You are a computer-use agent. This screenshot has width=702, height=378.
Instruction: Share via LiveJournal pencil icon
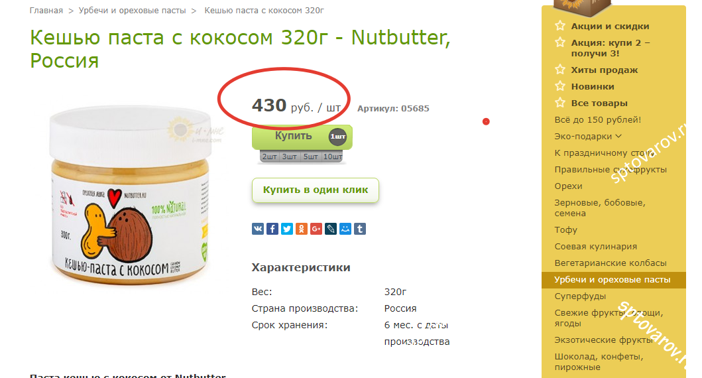click(330, 229)
